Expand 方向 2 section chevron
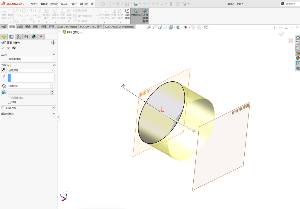The height and width of the screenshot is (209, 300). pyautogui.click(x=54, y=108)
